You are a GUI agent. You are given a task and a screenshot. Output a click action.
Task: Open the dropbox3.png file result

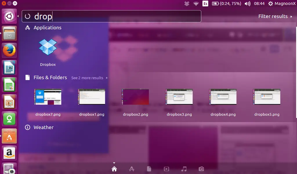click(x=179, y=102)
